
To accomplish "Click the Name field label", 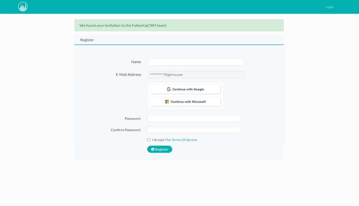I will click(x=136, y=62).
